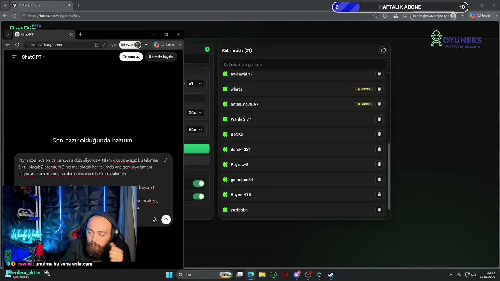Toggle the upper green switch in BotRix settings
The height and width of the screenshot is (281, 500).
198,183
